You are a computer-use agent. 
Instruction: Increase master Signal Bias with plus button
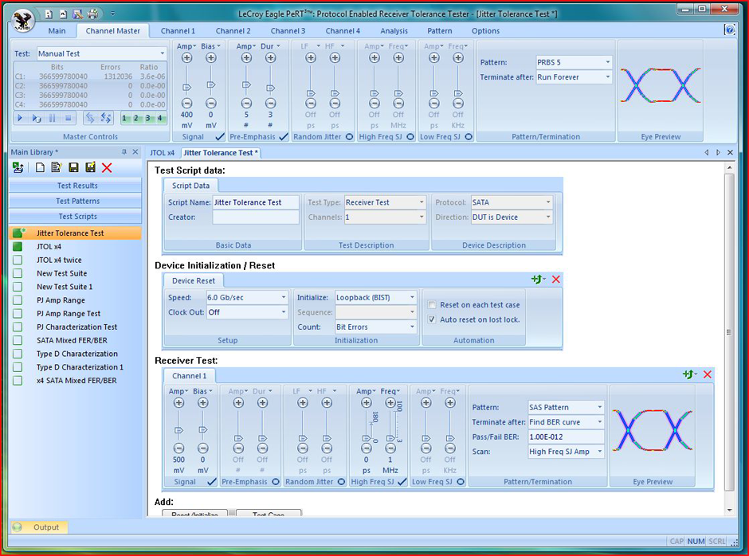point(210,58)
